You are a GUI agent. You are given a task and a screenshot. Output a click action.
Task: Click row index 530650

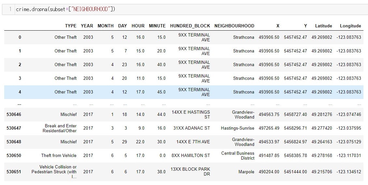(x=14, y=155)
